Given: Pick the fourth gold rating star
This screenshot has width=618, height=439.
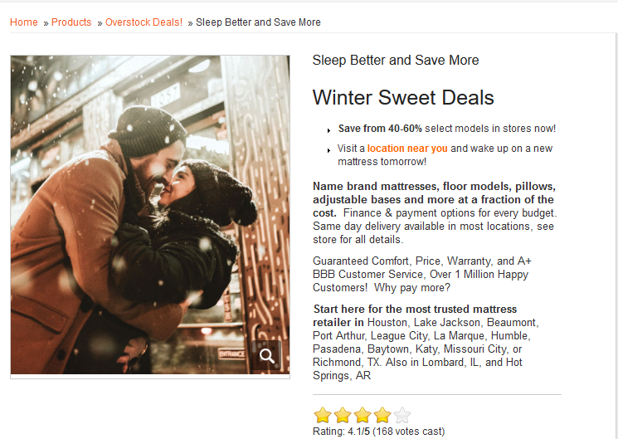Looking at the screenshot, I should tap(382, 415).
